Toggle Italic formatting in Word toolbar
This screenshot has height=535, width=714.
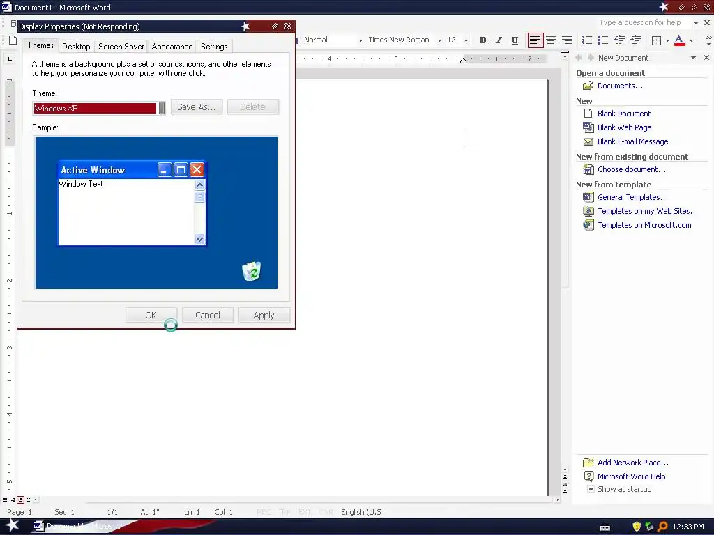coord(499,40)
